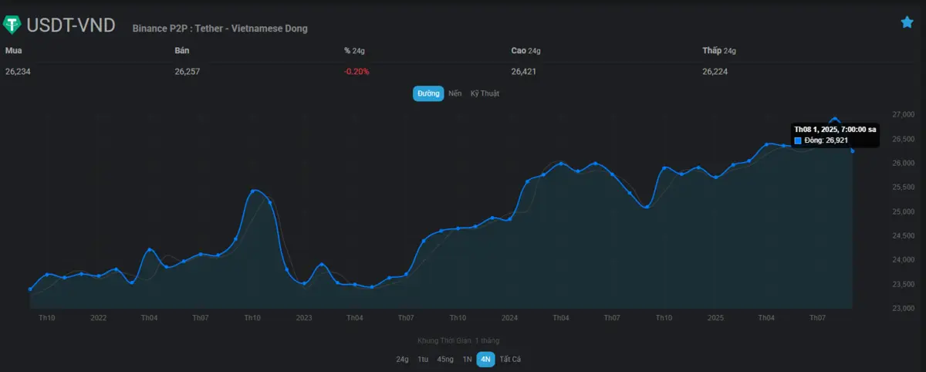Select the Đường line chart tab
This screenshot has width=926, height=372.
(x=428, y=93)
